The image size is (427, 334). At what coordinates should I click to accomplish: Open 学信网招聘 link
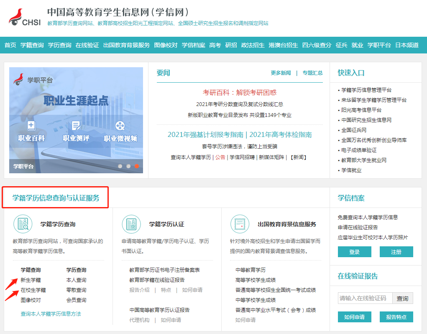[x=242, y=157]
